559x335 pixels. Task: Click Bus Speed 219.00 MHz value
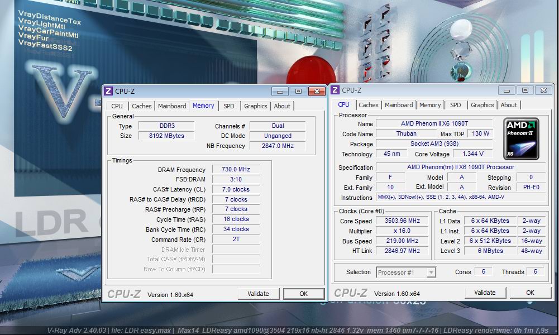point(402,241)
